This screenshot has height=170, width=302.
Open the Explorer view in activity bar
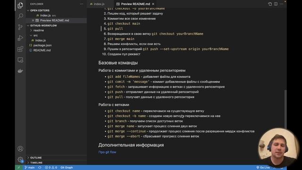tap(20, 5)
